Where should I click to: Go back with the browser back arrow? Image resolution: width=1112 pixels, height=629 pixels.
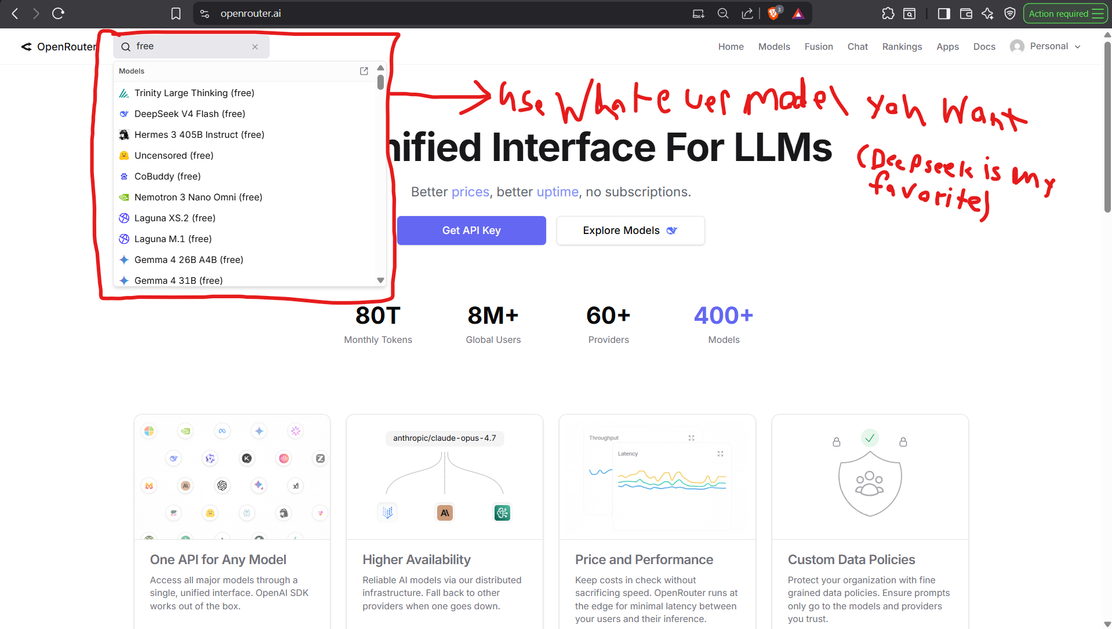click(15, 13)
